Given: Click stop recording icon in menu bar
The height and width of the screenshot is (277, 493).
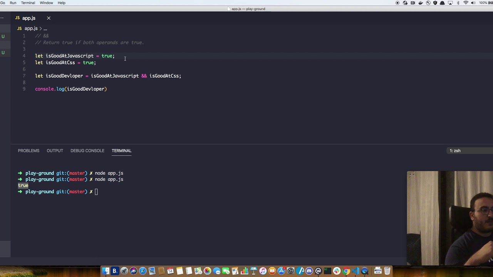Looking at the screenshot, I should point(397,3).
